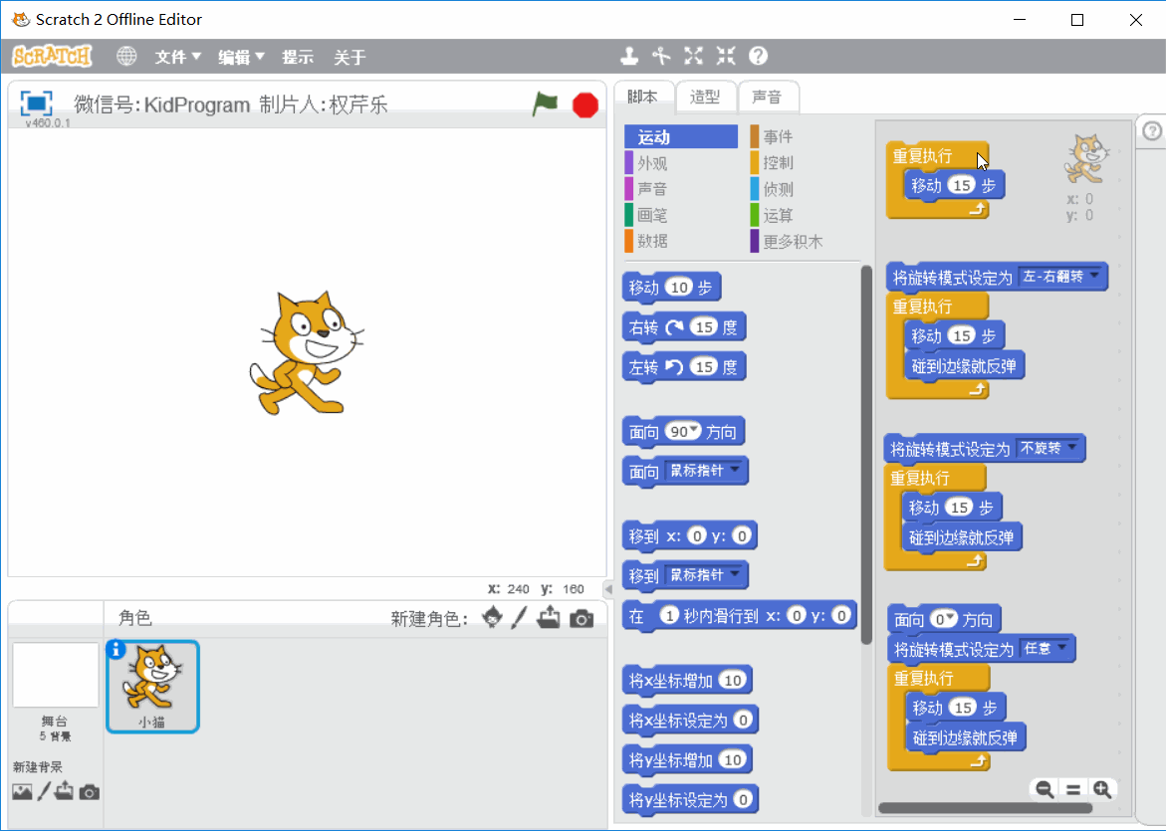Viewport: 1166px width, 831px height.
Task: Open sprite info with the blue i icon
Action: pyautogui.click(x=116, y=649)
